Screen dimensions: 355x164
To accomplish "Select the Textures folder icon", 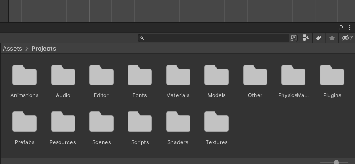I will click(x=217, y=121).
